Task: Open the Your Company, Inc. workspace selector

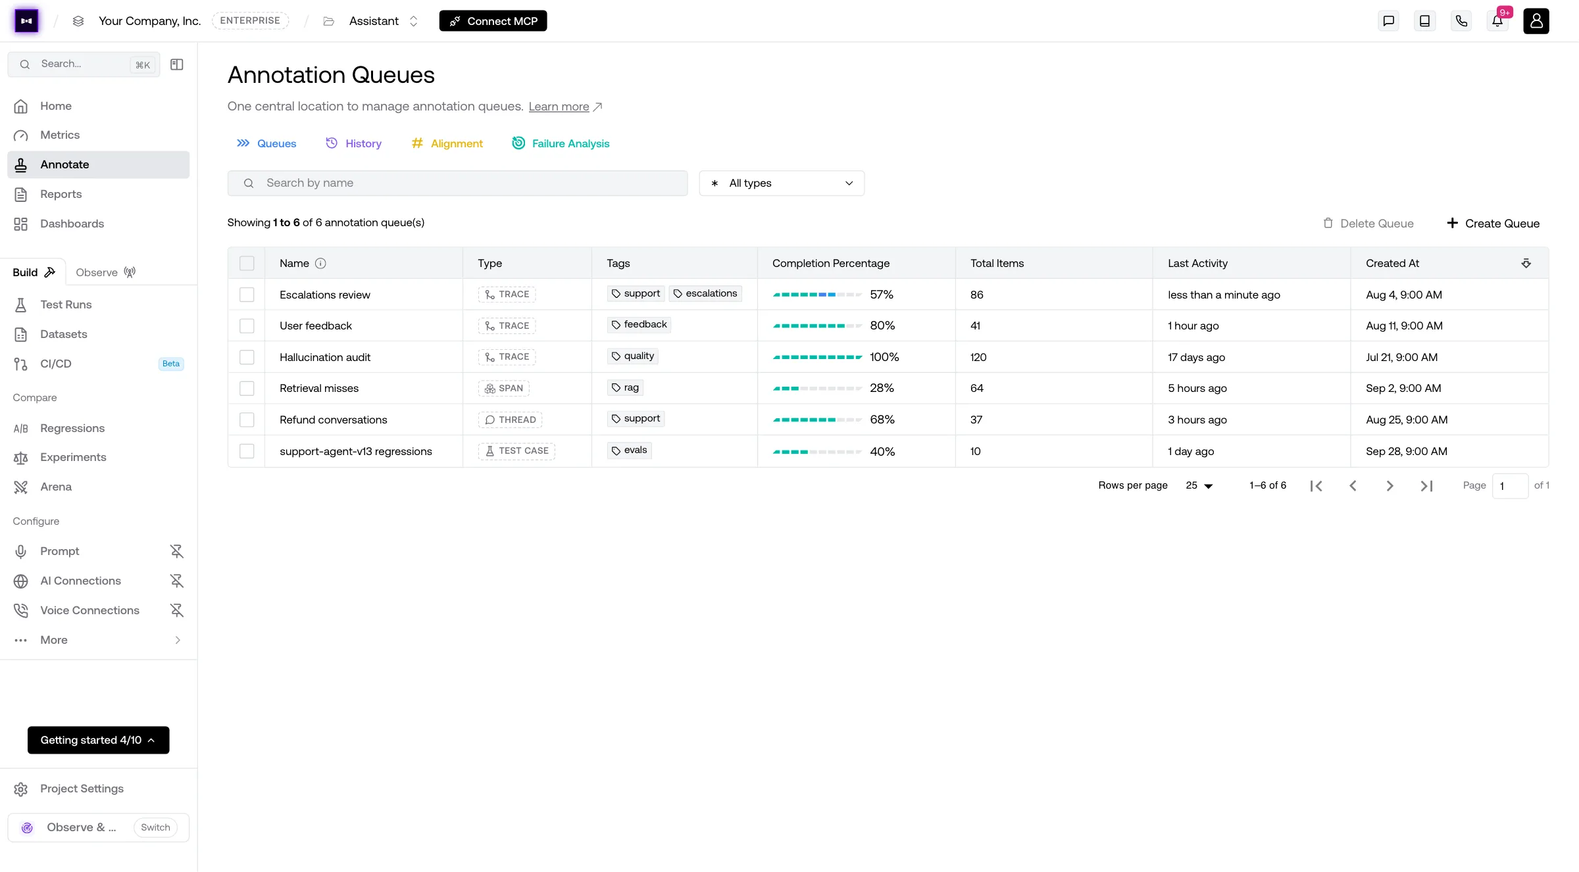Action: point(149,21)
